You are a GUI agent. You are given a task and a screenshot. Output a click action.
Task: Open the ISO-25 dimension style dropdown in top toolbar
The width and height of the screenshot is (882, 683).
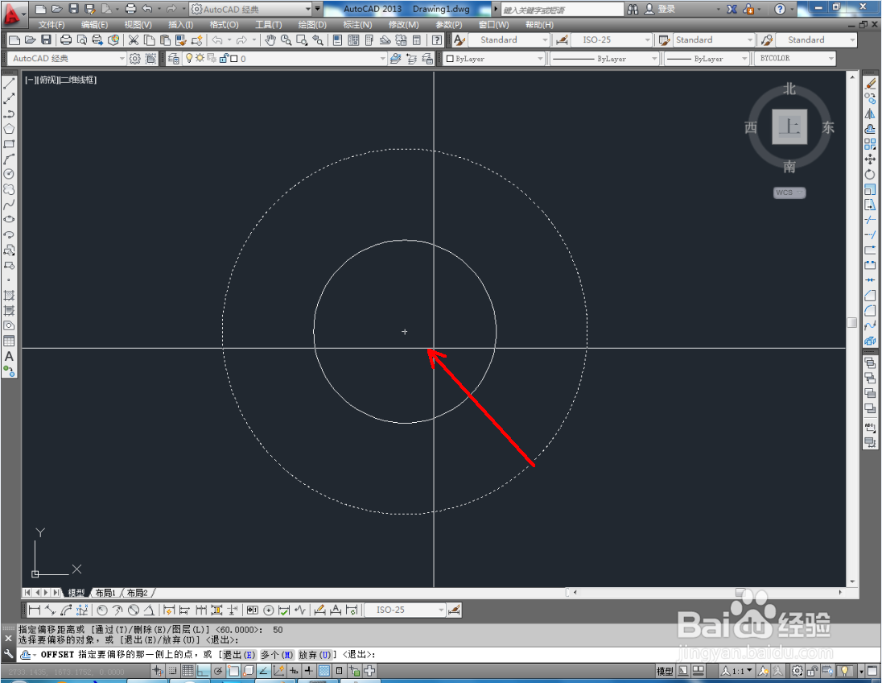(x=612, y=40)
